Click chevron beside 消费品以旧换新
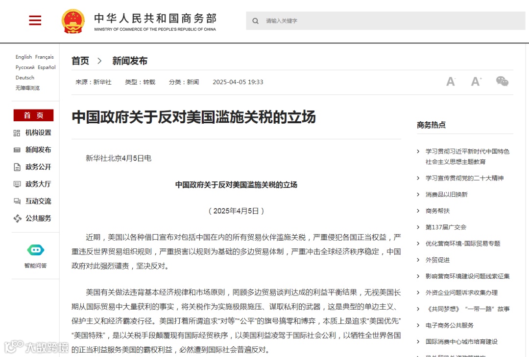 click(x=418, y=195)
